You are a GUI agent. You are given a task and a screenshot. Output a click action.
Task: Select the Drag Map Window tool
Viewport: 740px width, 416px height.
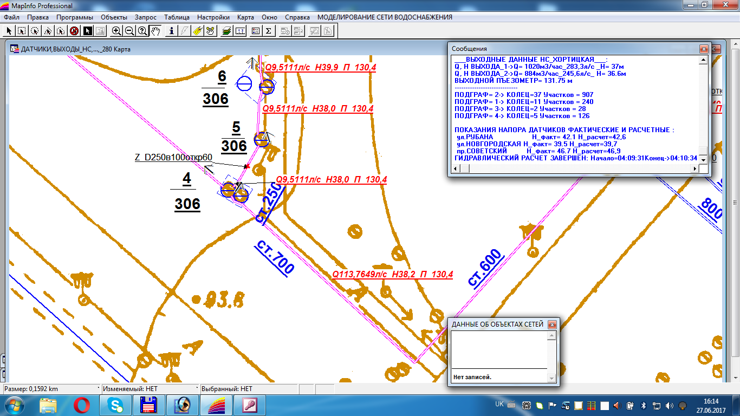pyautogui.click(x=211, y=31)
